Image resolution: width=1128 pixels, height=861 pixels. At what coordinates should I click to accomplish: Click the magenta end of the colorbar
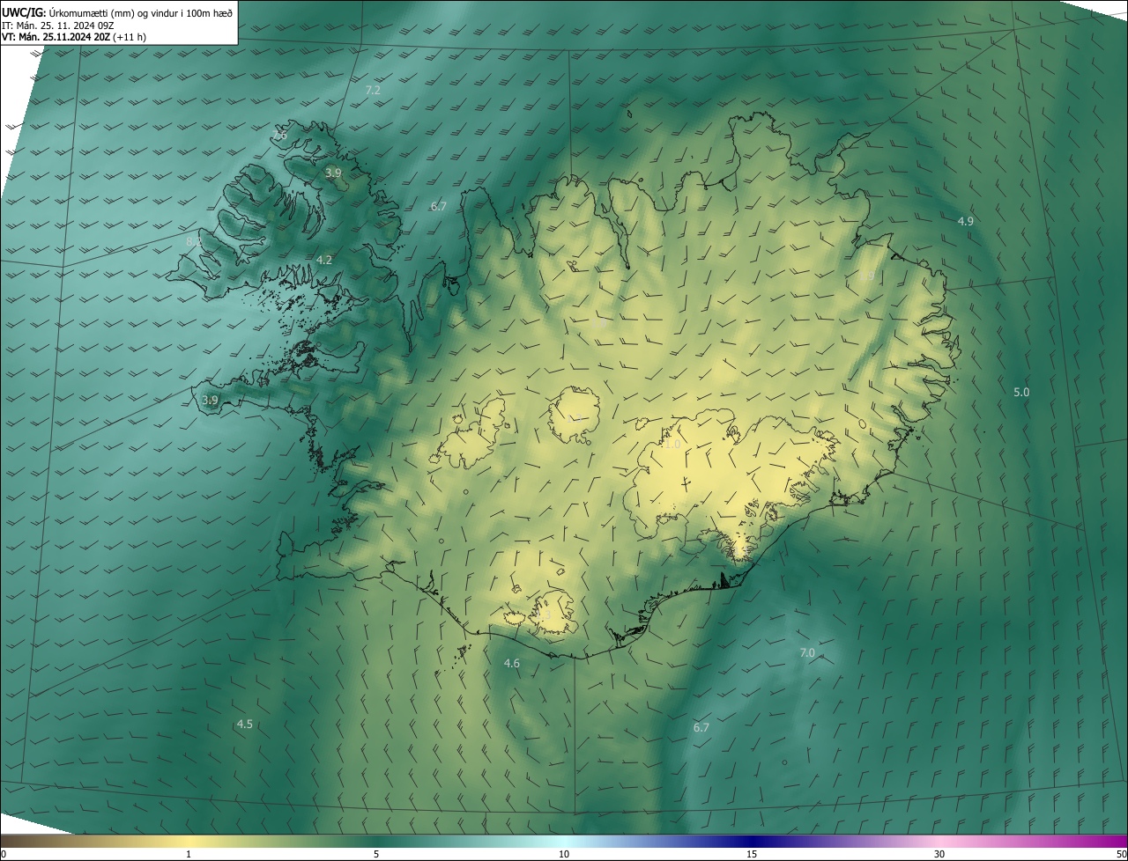(x=1115, y=841)
